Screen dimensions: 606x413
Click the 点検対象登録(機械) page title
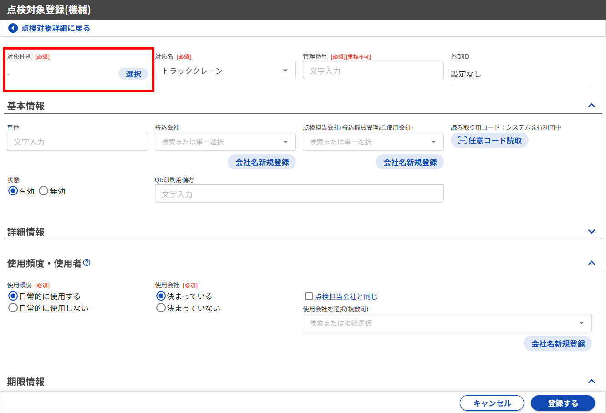pyautogui.click(x=49, y=10)
